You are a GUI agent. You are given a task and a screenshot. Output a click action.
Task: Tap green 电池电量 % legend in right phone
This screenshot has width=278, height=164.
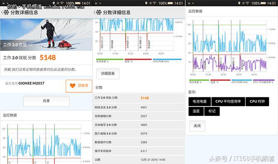(199, 81)
